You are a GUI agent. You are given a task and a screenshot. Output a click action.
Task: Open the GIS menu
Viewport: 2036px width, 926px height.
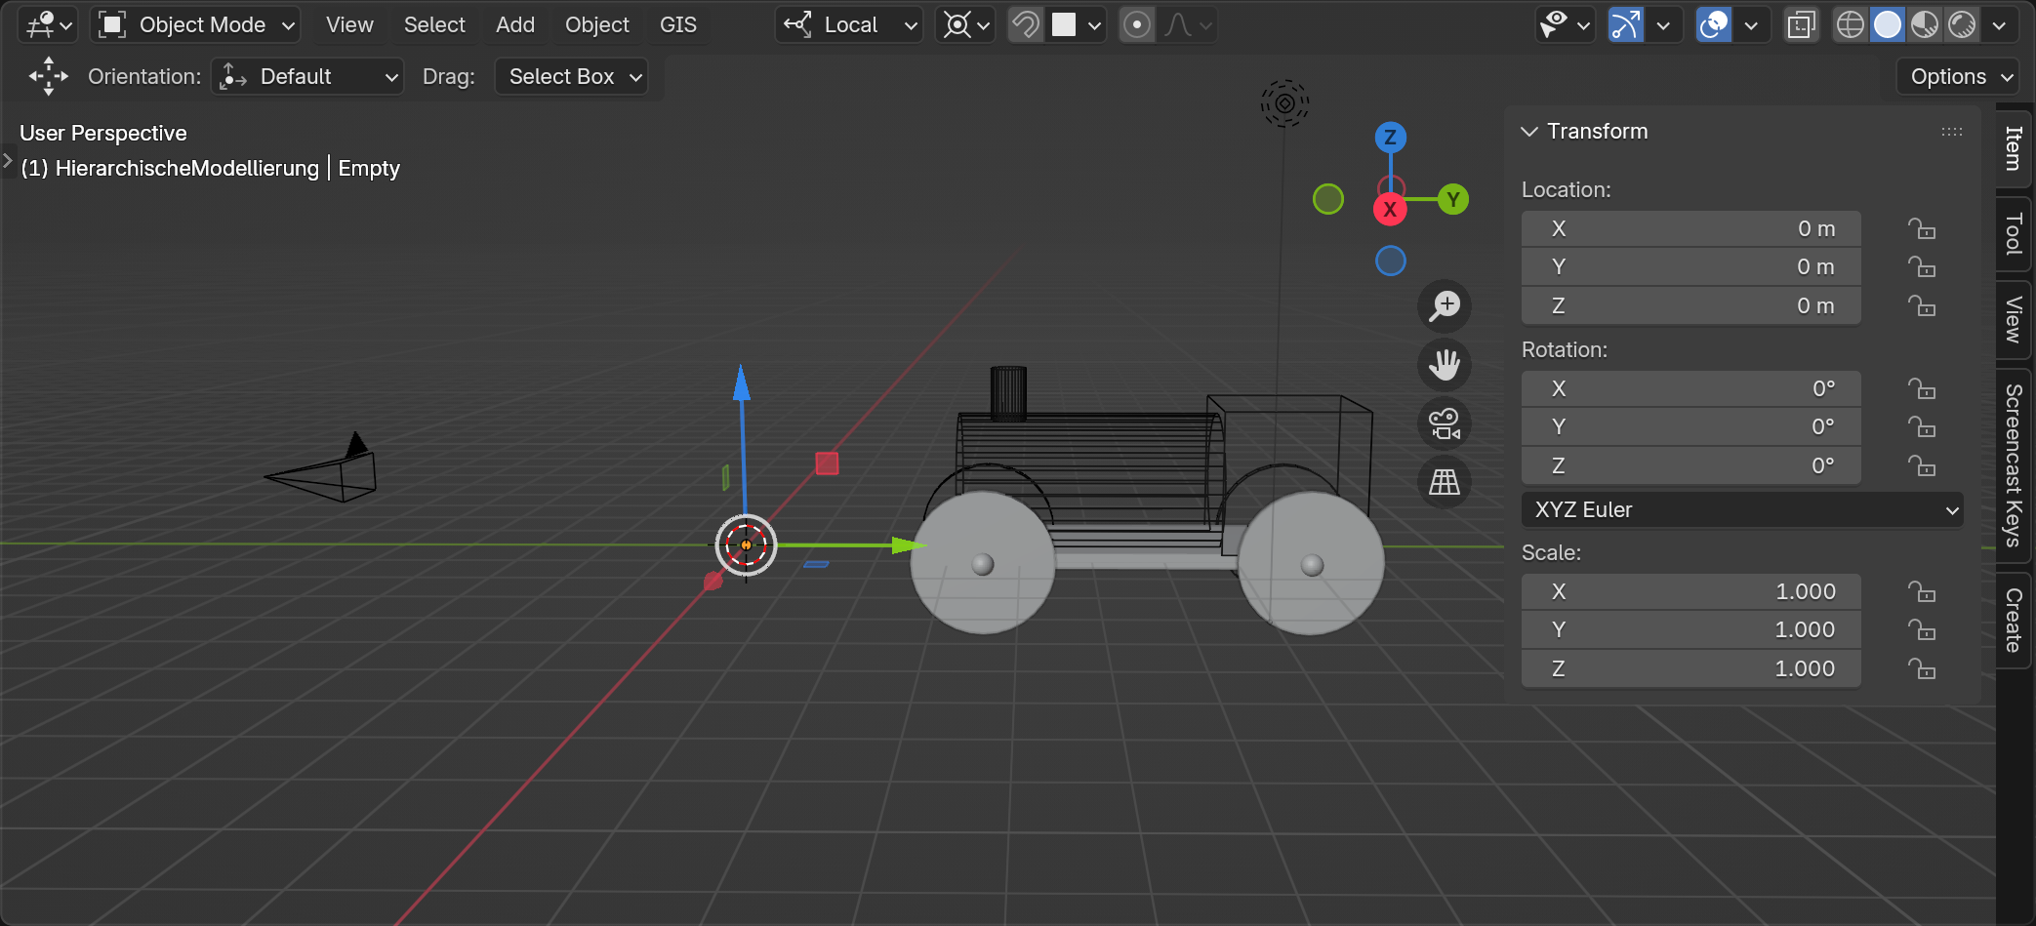point(677,24)
